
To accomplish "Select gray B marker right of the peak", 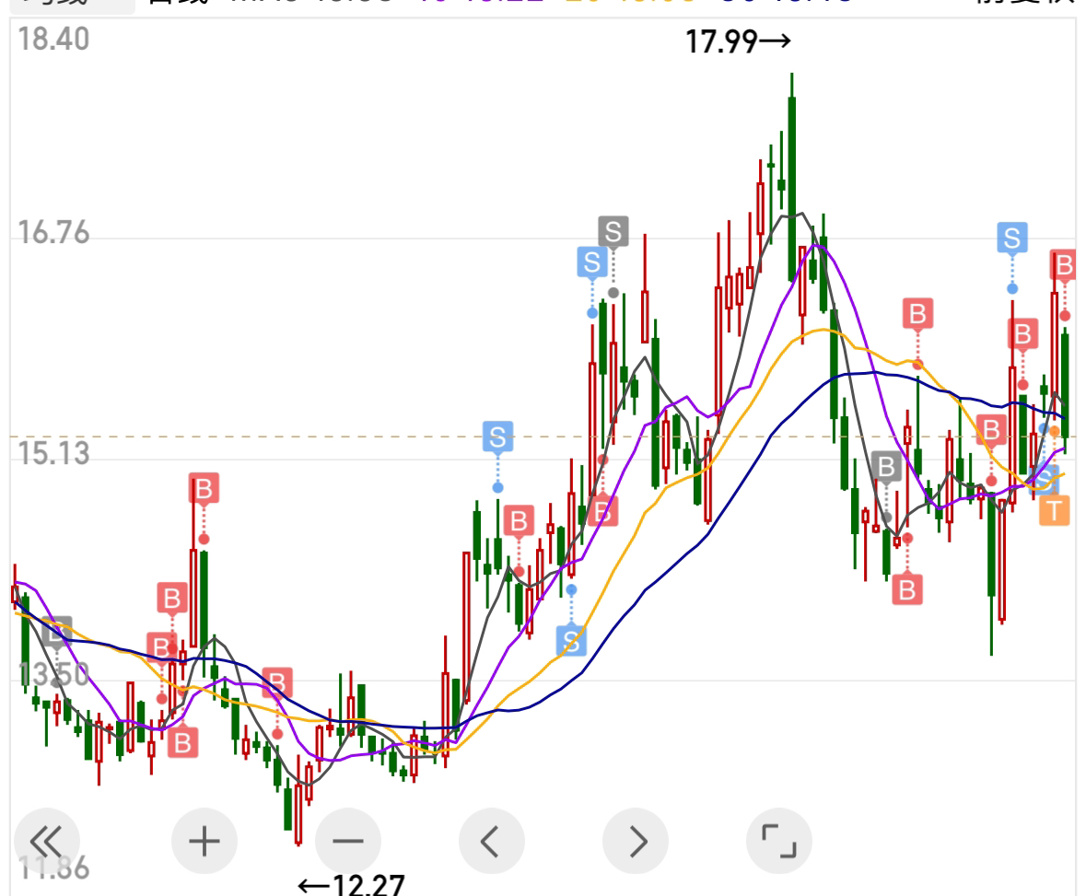I will pyautogui.click(x=886, y=467).
